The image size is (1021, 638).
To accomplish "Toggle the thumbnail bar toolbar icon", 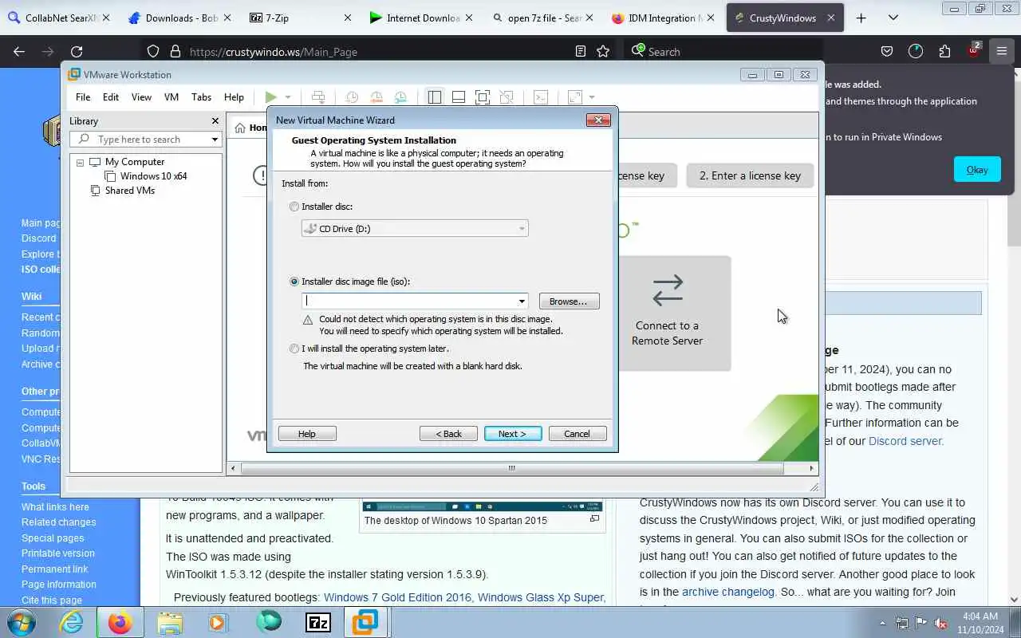I will (x=459, y=97).
